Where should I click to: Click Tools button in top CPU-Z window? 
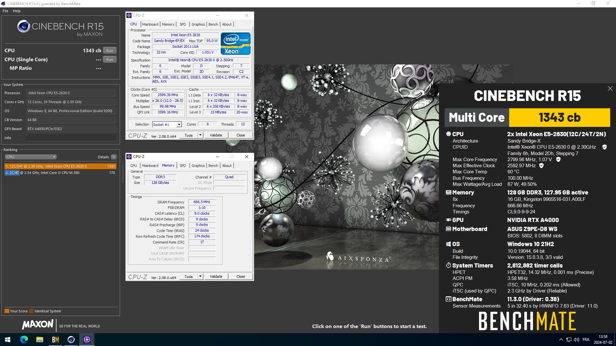click(x=189, y=136)
